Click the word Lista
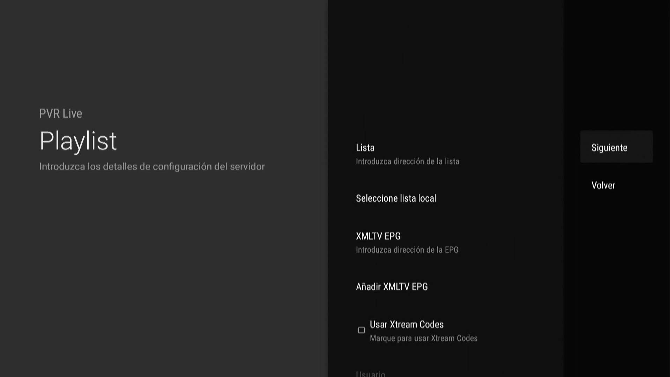The width and height of the screenshot is (670, 377). [x=365, y=148]
